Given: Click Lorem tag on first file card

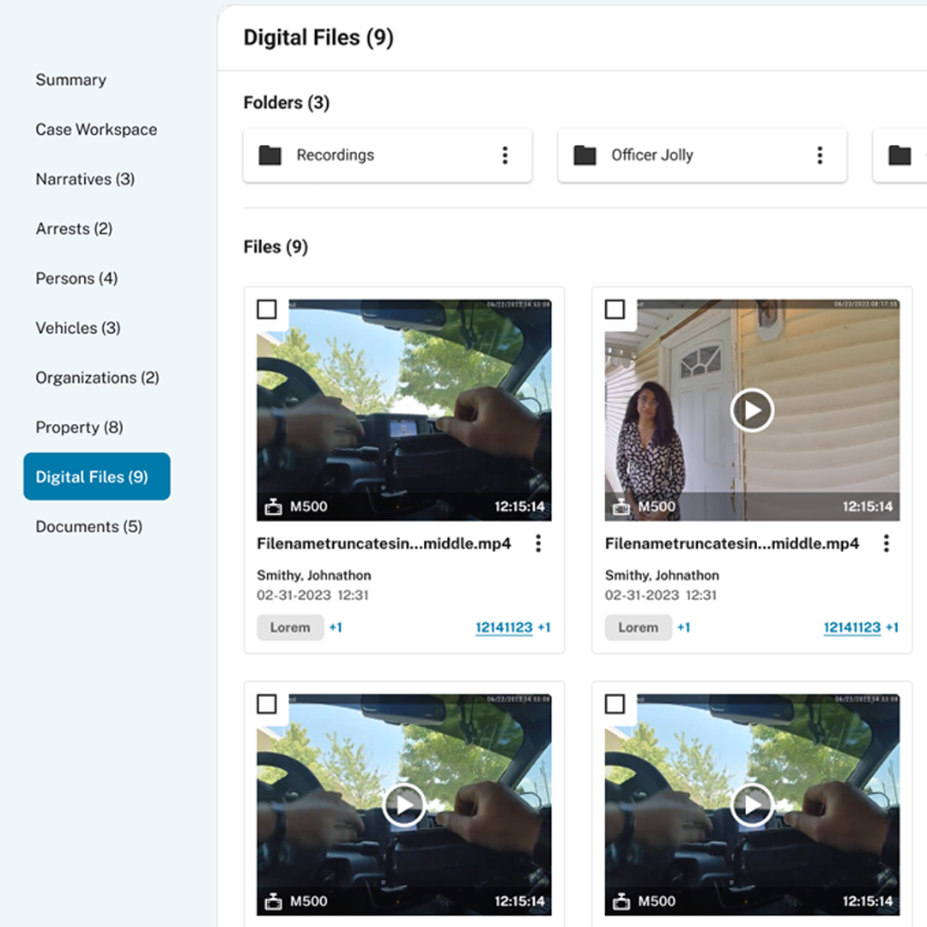Looking at the screenshot, I should [x=290, y=627].
